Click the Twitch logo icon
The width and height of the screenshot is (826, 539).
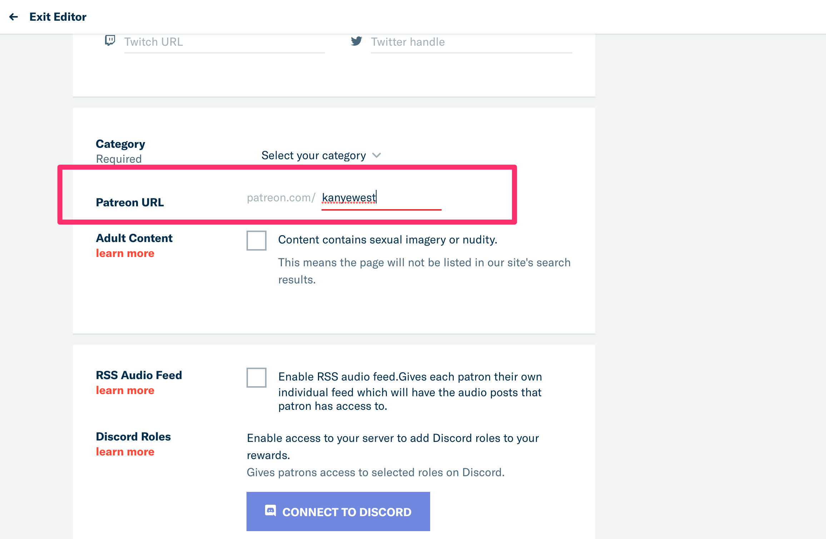110,41
